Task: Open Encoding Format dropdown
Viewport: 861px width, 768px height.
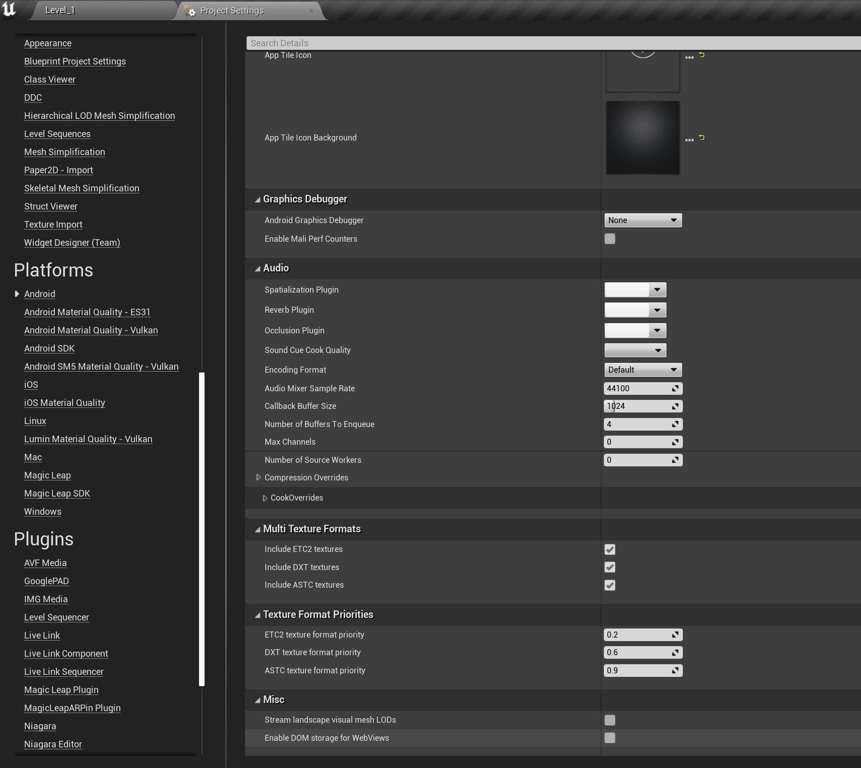Action: coord(643,370)
